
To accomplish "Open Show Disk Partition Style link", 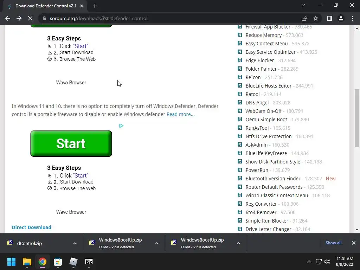I will (272, 162).
